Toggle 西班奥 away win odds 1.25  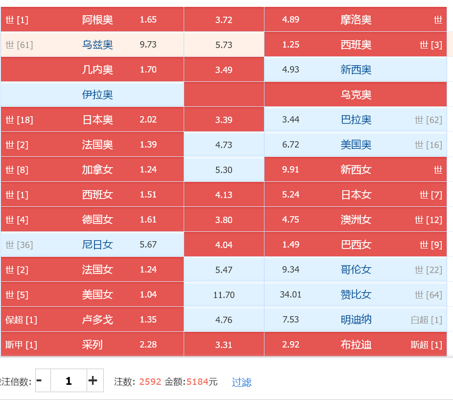point(356,45)
